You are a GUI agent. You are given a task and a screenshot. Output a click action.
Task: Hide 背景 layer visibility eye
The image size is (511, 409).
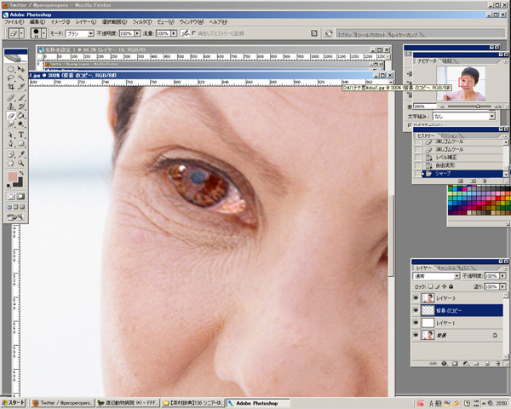[416, 335]
